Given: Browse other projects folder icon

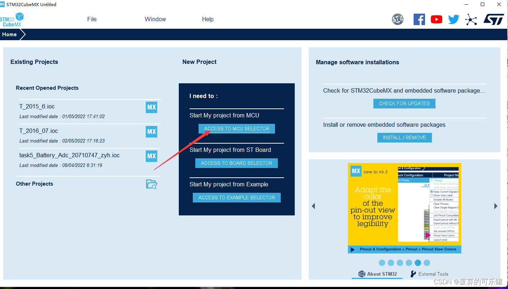Looking at the screenshot, I should pyautogui.click(x=152, y=184).
